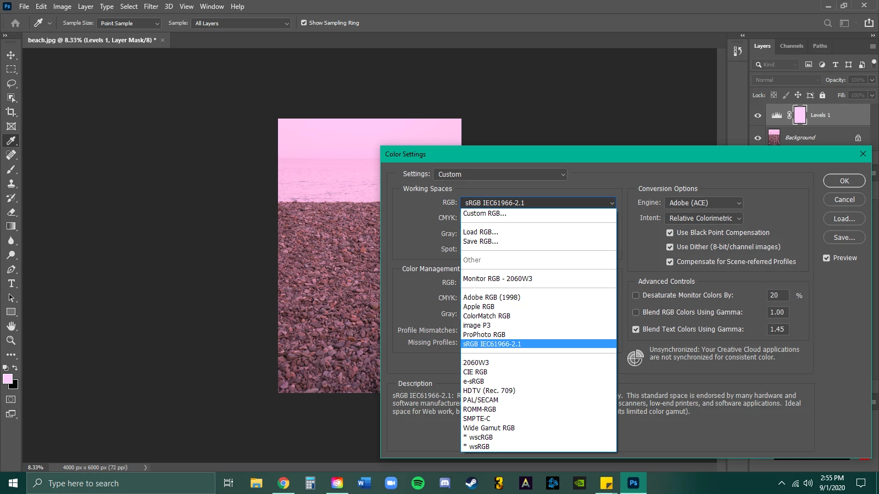The image size is (879, 494).
Task: Open the Filter menu
Action: pyautogui.click(x=151, y=7)
